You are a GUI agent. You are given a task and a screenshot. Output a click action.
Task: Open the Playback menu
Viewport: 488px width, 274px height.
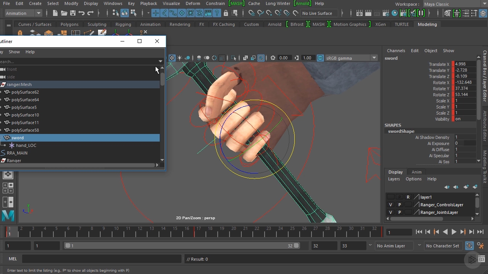coord(149,3)
